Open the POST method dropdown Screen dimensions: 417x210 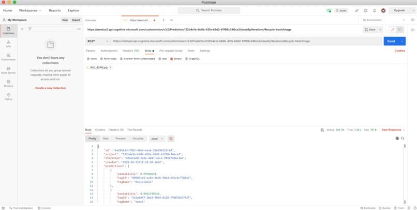[x=97, y=41]
